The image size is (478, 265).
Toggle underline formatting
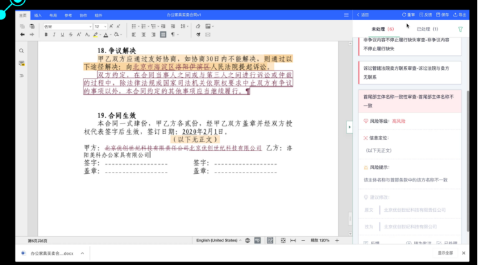(62, 35)
